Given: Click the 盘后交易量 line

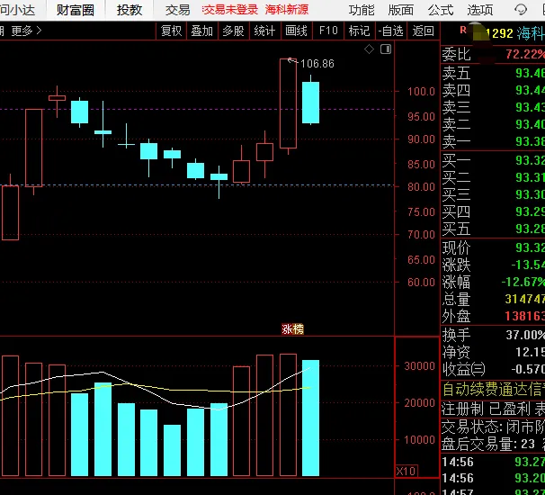Looking at the screenshot, I should [x=493, y=444].
